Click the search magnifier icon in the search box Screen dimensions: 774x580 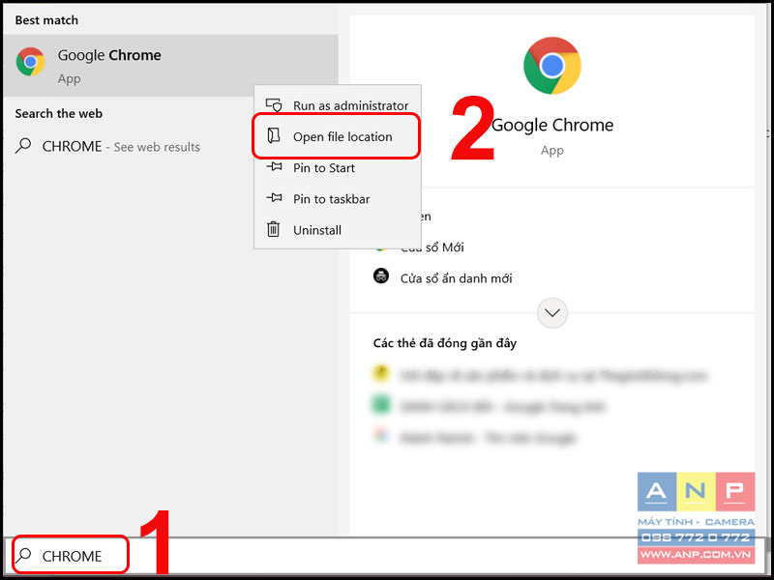[23, 555]
